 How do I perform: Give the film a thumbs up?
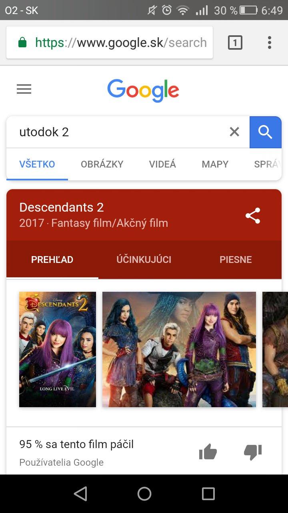[x=208, y=452]
